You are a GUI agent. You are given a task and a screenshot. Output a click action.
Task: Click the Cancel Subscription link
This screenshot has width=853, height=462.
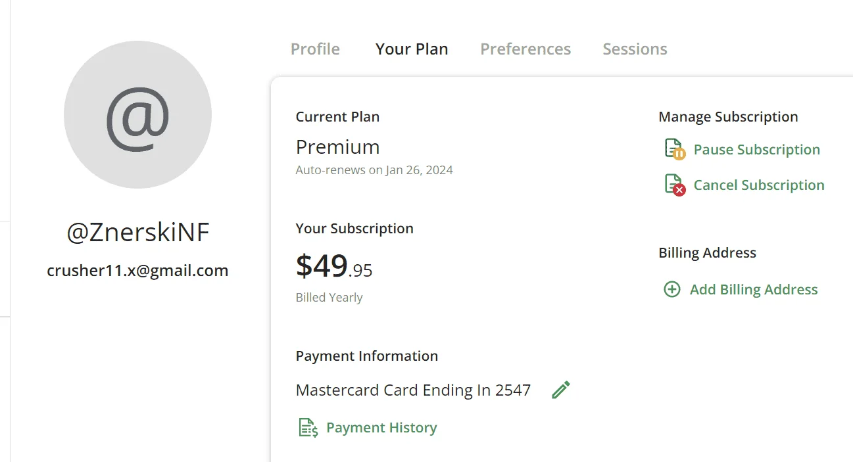pos(759,185)
